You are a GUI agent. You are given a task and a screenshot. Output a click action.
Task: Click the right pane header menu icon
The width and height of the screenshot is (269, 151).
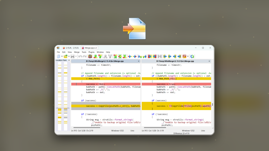(x=209, y=61)
